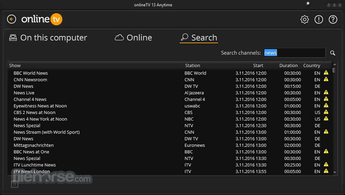Select Eyewitness News at Noon
Viewport: 345px width, 195px height.
click(40, 106)
